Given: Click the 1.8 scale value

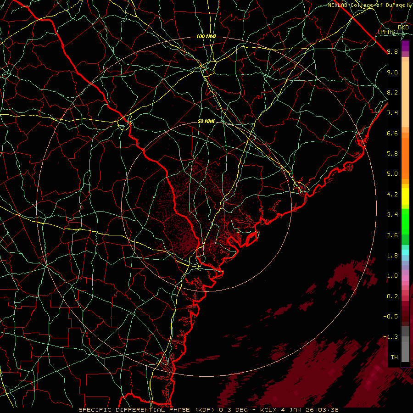Looking at the screenshot, I should pos(392,256).
